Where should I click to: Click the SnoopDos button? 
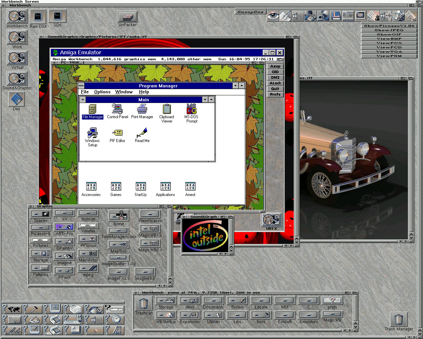tap(250, 12)
